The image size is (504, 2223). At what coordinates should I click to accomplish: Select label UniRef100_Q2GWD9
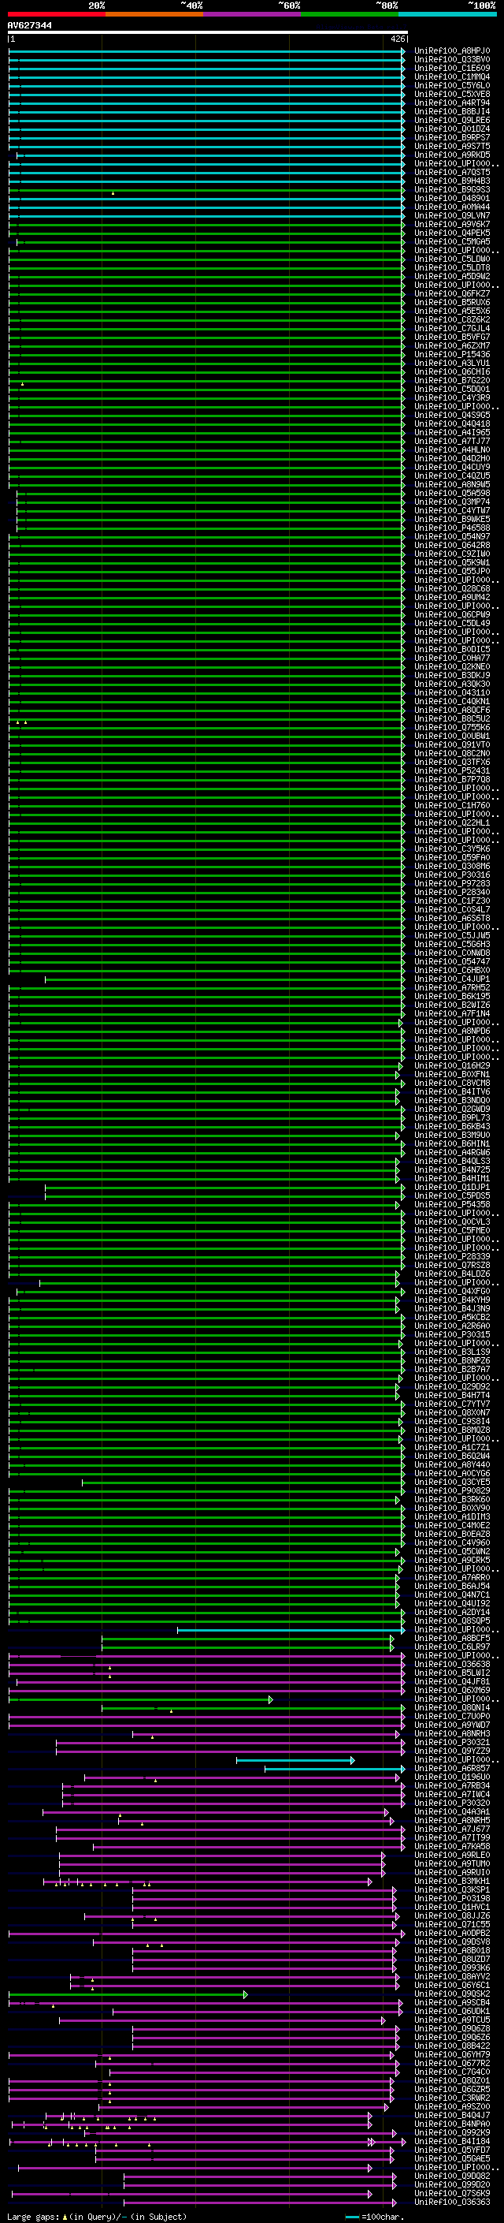[452, 1109]
